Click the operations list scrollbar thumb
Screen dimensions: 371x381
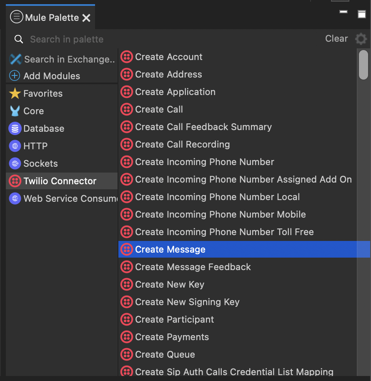click(363, 65)
